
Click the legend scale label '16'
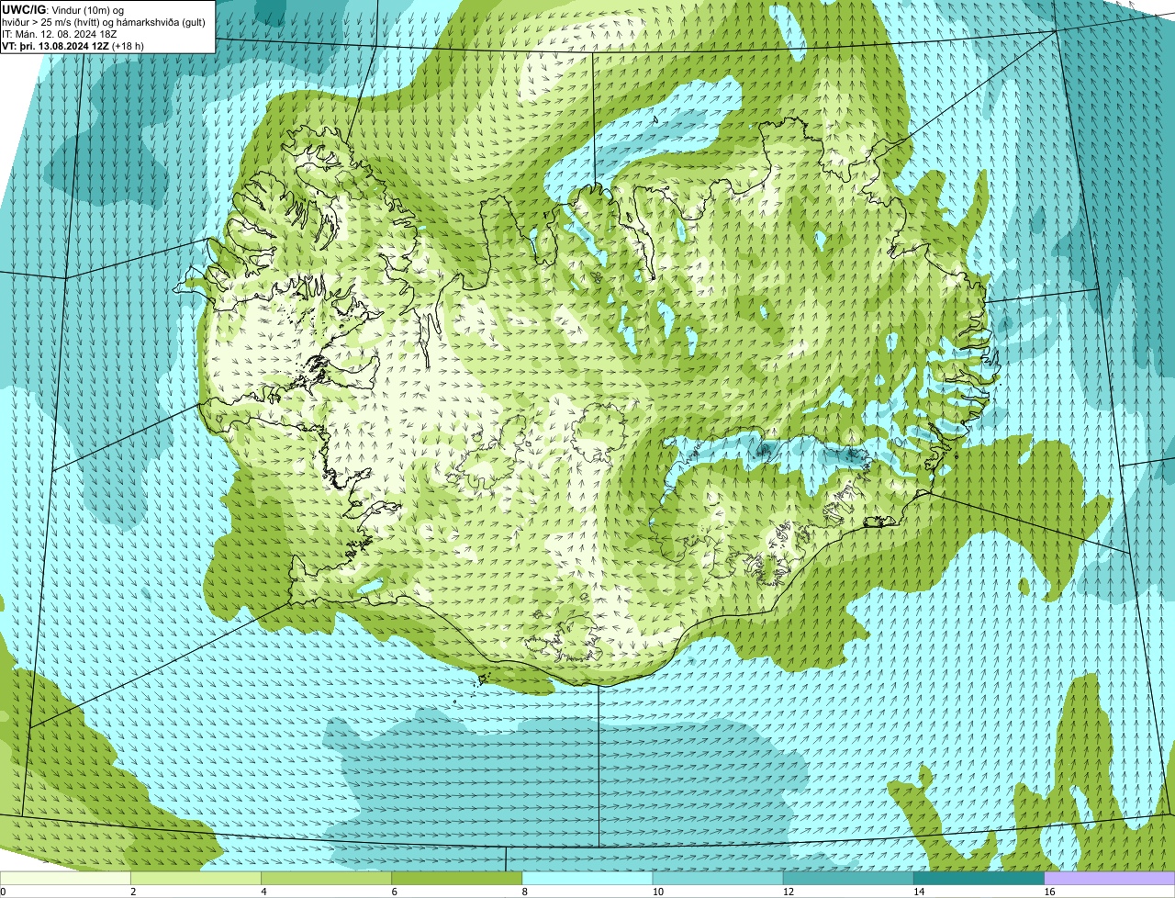click(1049, 892)
